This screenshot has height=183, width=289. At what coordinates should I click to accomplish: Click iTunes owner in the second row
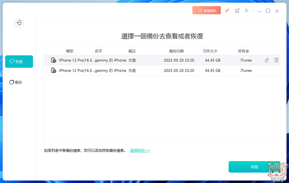pyautogui.click(x=246, y=71)
